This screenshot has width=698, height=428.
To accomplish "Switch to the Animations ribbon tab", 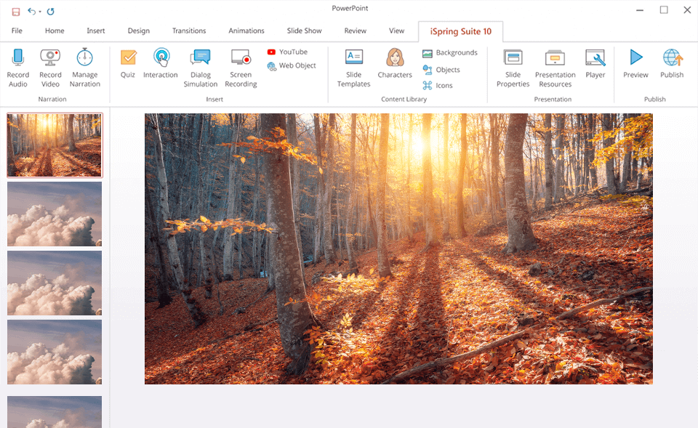I will tap(246, 31).
